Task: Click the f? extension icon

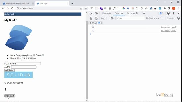Action: (114, 8)
